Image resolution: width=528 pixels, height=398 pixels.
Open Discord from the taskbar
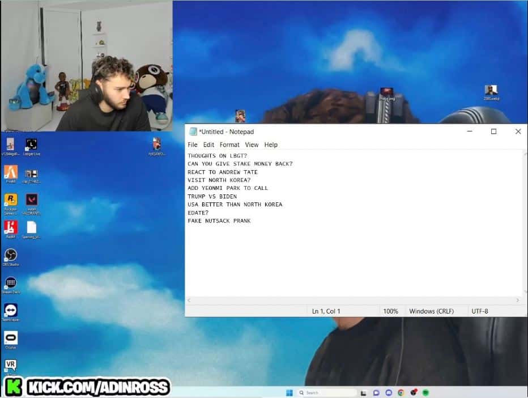[x=389, y=392]
